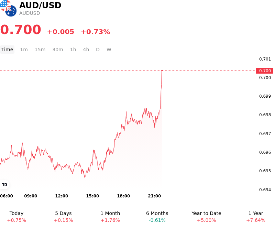Show 1 Year performance range
The height and width of the screenshot is (227, 275).
[256, 217]
